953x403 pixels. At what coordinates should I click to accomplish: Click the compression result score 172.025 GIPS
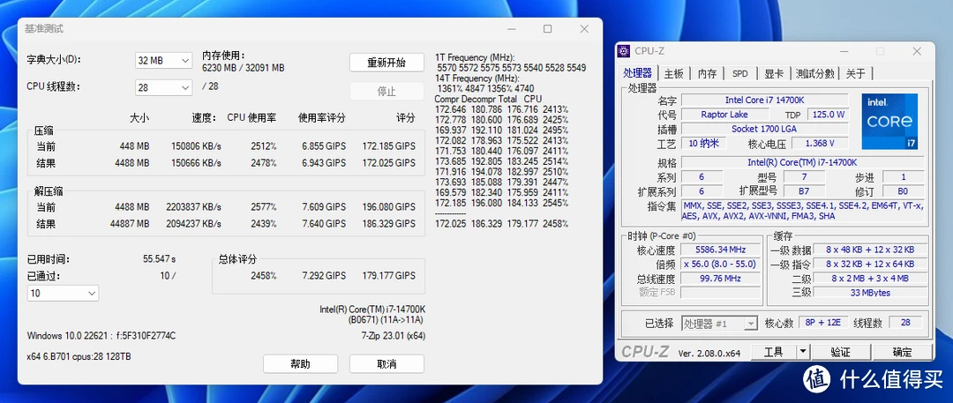[389, 163]
